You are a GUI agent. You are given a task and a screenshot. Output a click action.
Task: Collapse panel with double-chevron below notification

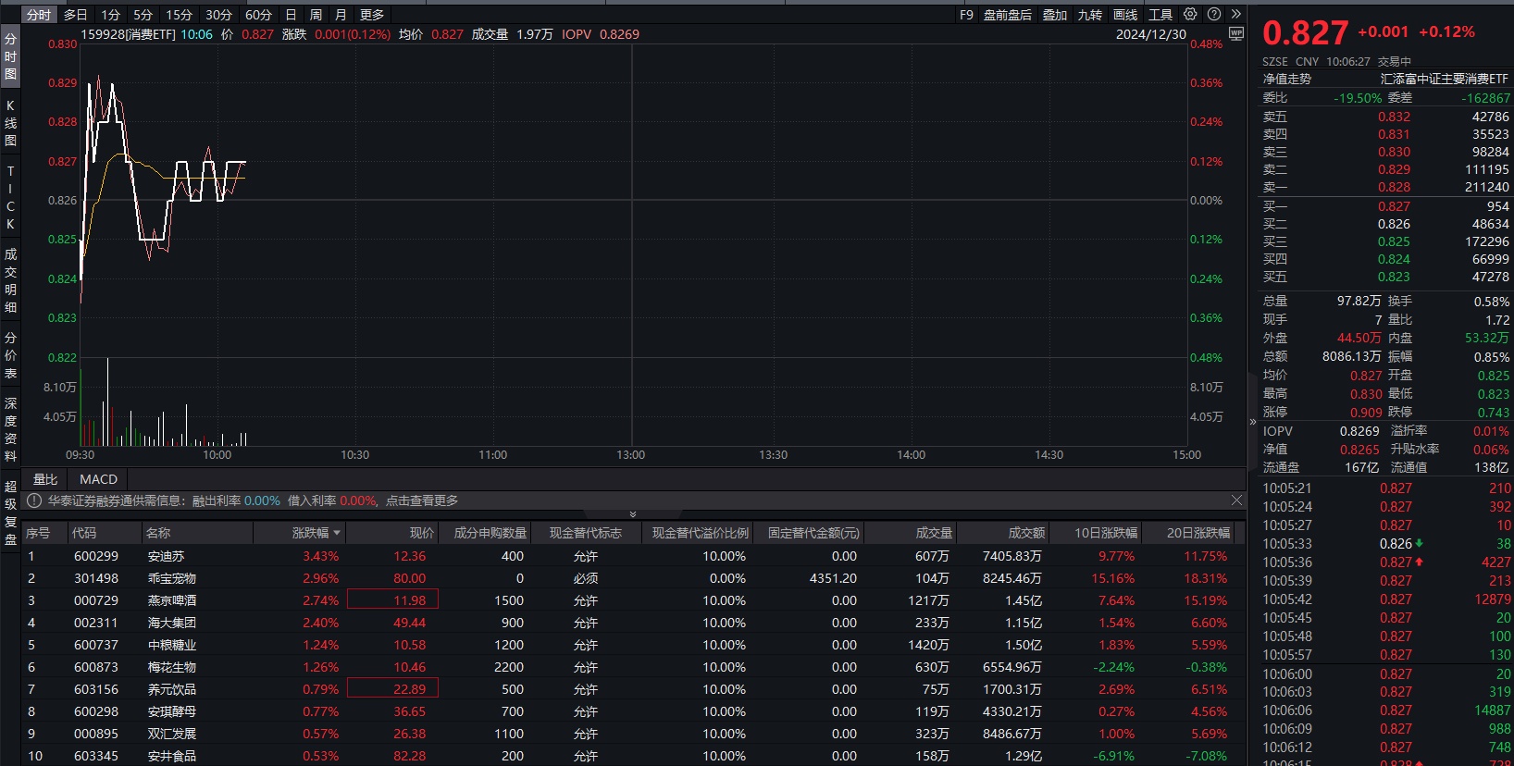(x=633, y=514)
